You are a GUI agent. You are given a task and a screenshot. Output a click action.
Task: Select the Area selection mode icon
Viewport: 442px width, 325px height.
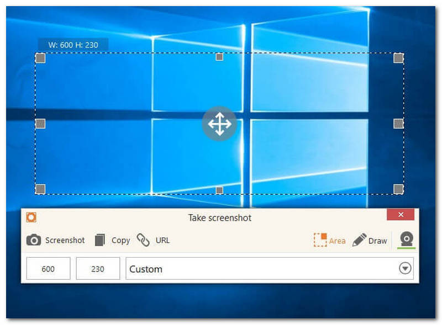320,240
